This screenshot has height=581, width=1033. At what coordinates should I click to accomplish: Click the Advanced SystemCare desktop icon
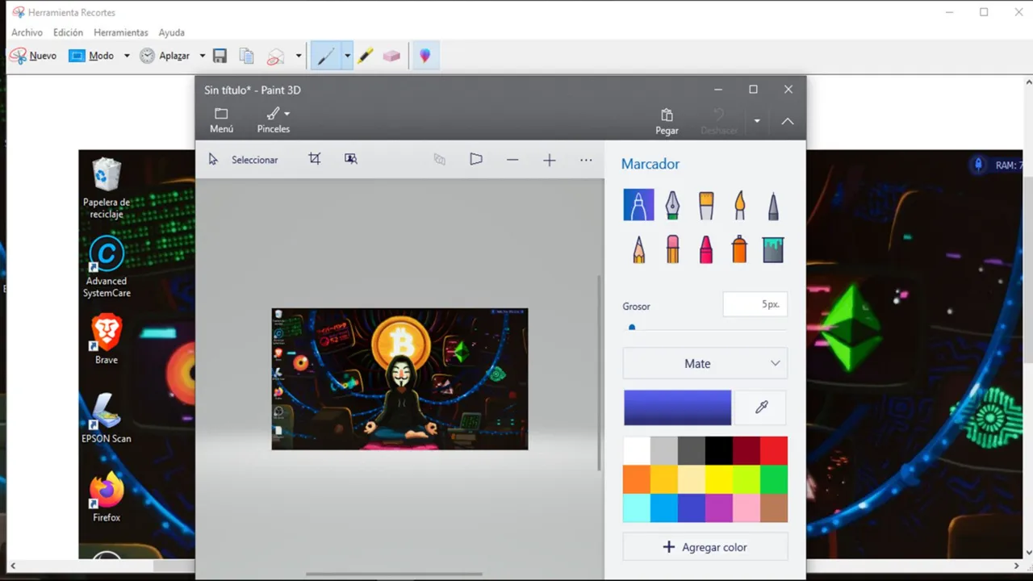107,267
